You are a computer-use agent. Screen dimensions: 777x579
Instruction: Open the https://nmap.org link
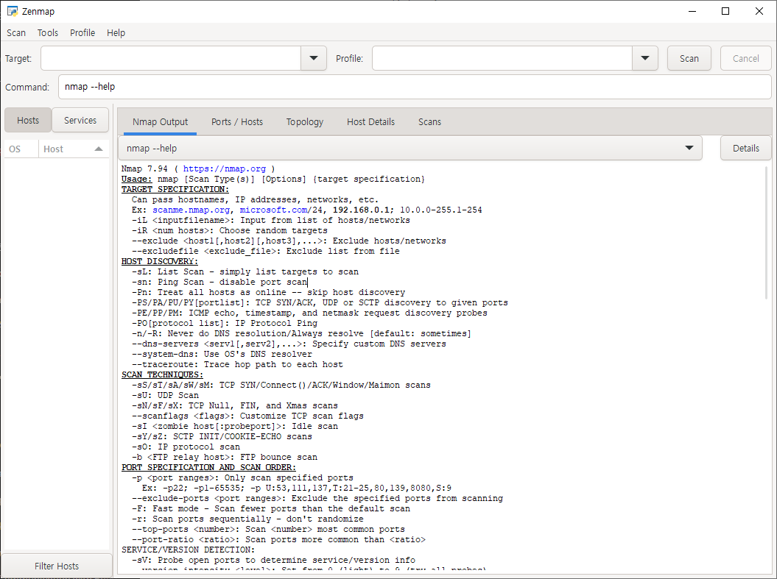[225, 168]
